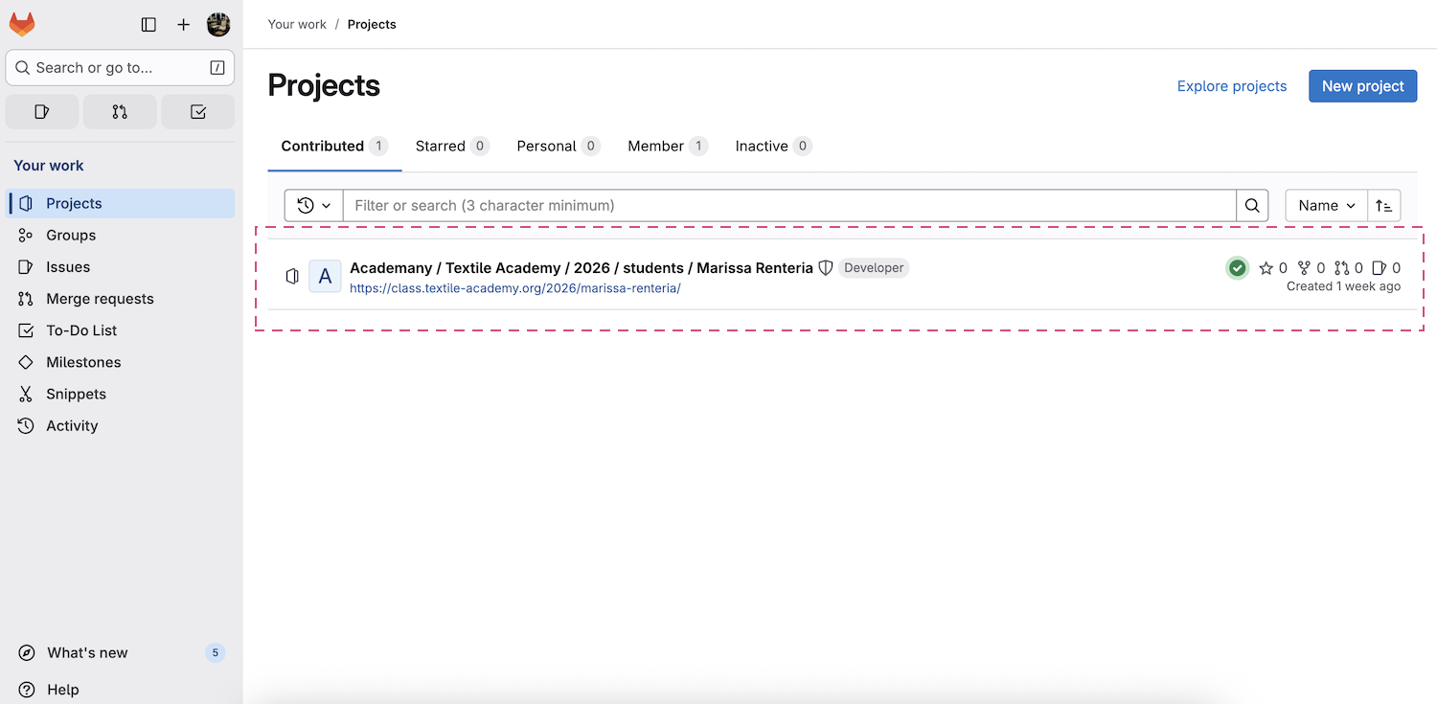The height and width of the screenshot is (704, 1437).
Task: Select the Inactive projects tab
Action: [x=772, y=147]
